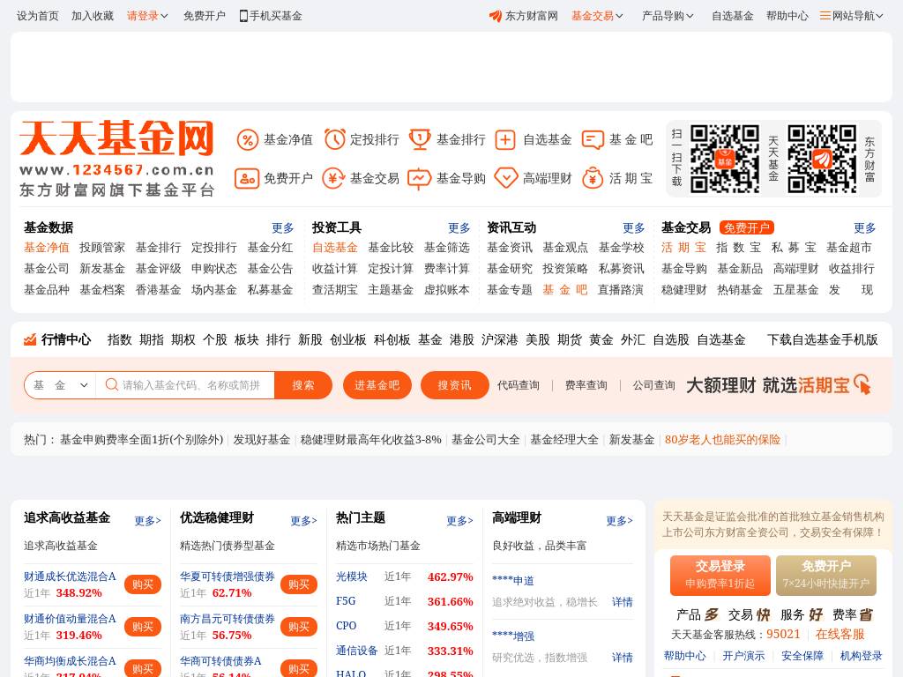Open the 基金交易 yuan icon
903x677 pixels.
pyautogui.click(x=333, y=178)
